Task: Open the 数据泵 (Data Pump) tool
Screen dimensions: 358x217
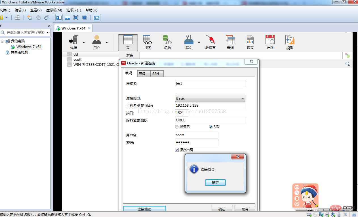Action: [x=210, y=43]
